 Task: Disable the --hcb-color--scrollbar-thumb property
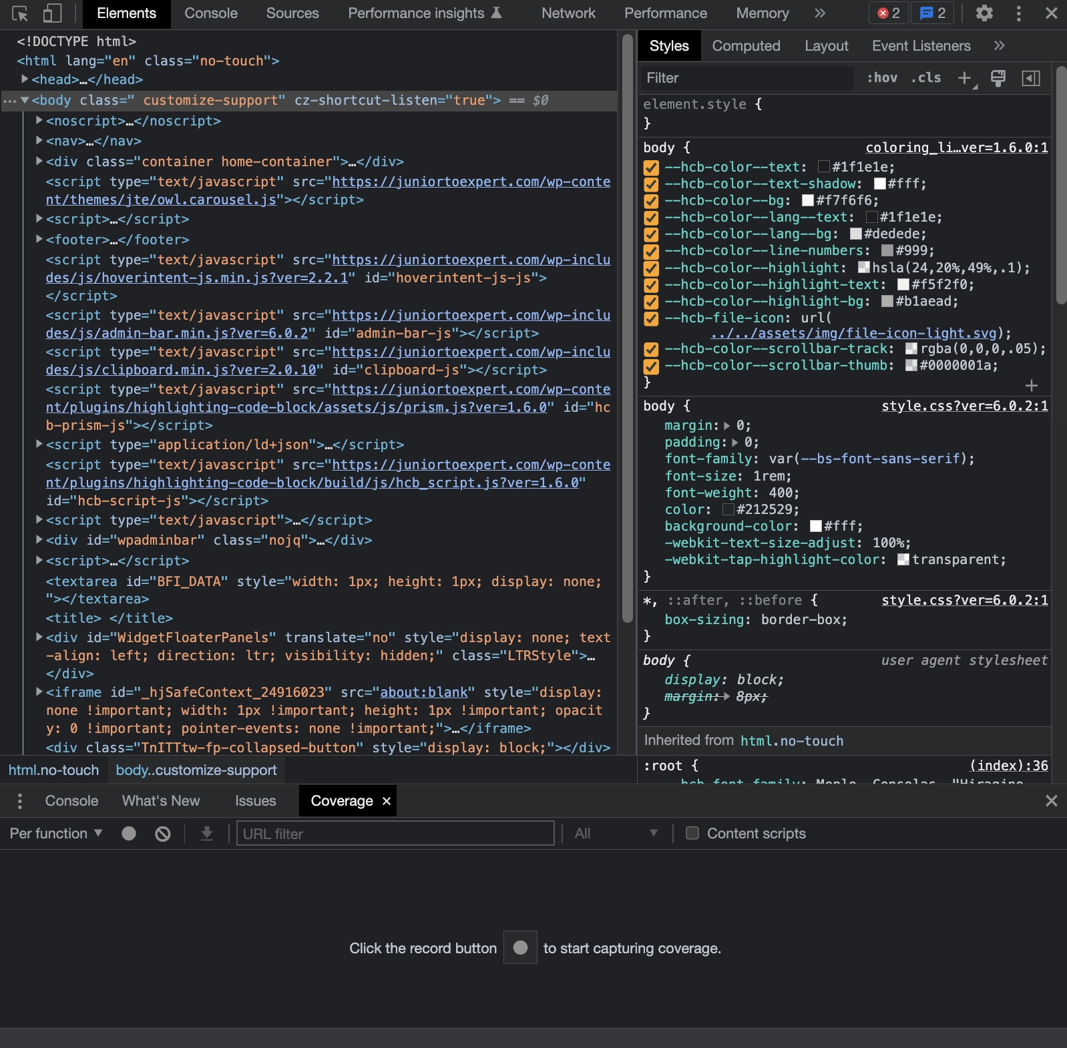(651, 366)
